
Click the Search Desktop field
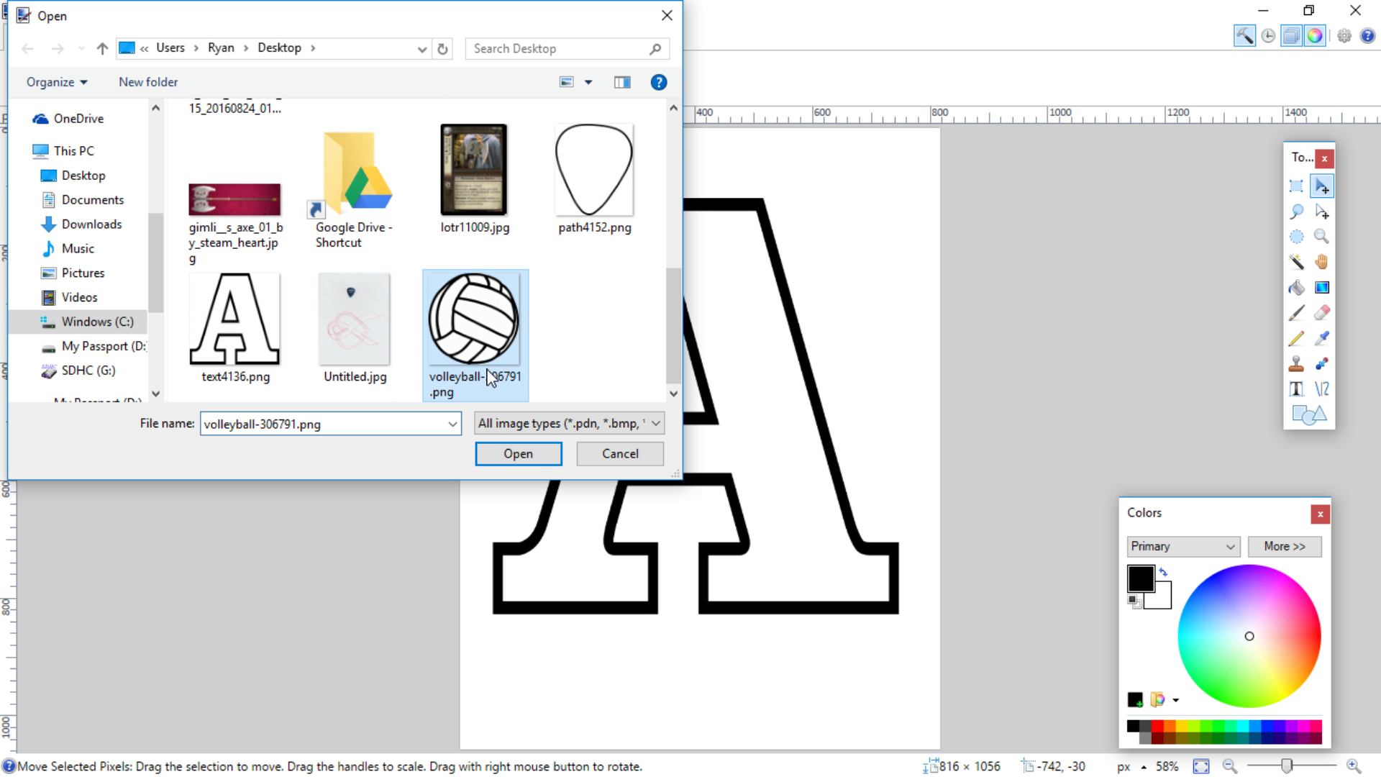(567, 48)
